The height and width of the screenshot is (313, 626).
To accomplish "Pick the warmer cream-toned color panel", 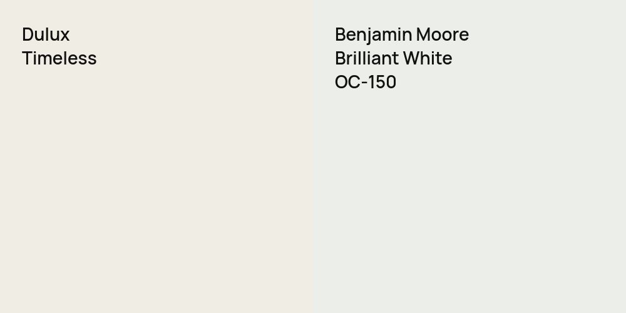I will pyautogui.click(x=156, y=188).
